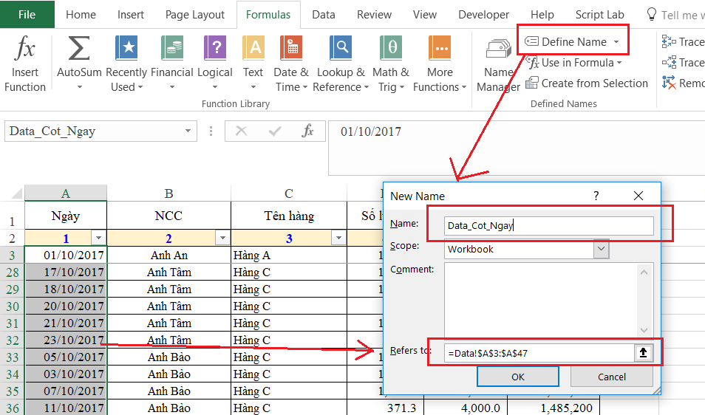Viewport: 705px width, 415px height.
Task: Click the AutoSum sigma icon
Action: pos(79,50)
